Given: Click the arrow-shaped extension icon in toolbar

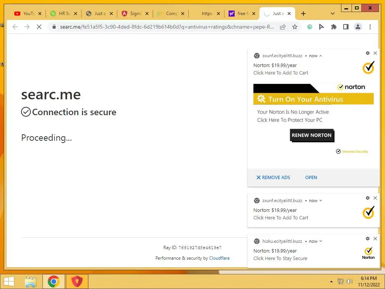Looking at the screenshot, I should point(321,27).
